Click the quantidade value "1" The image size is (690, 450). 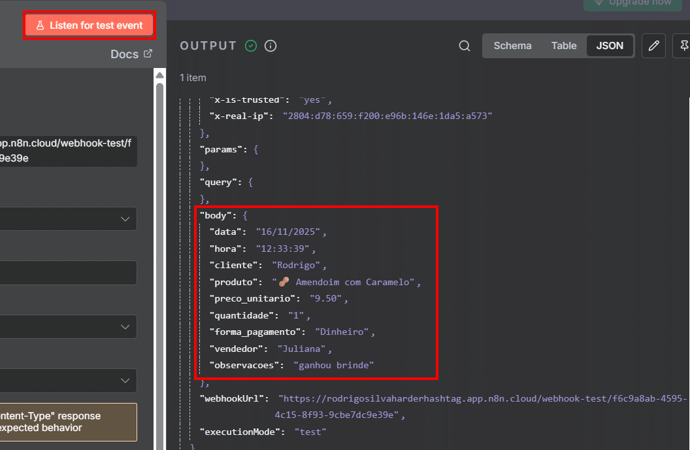[297, 315]
